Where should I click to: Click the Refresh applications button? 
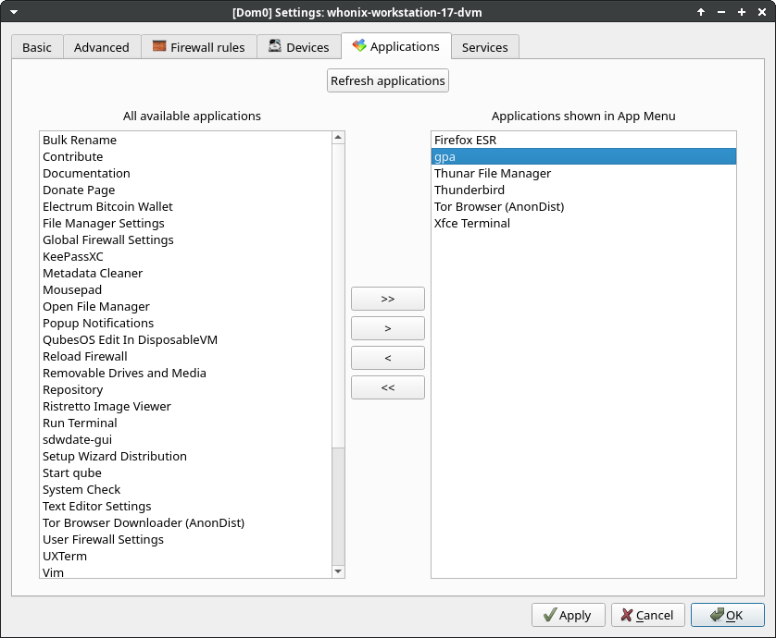[x=388, y=80]
